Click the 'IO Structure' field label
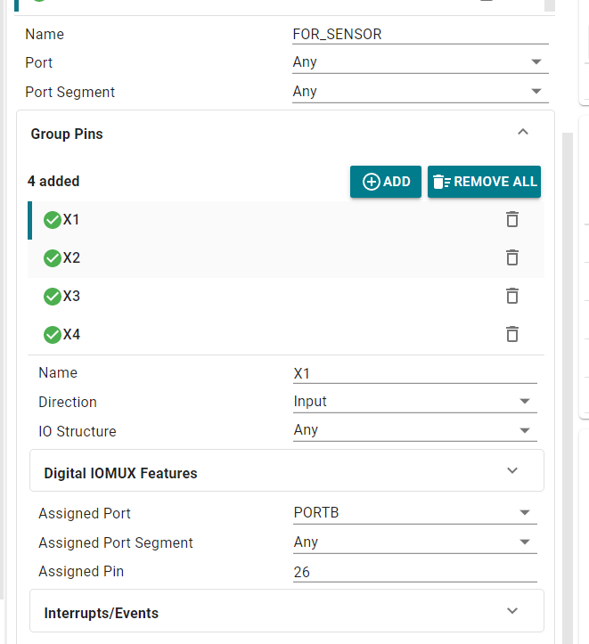 click(x=78, y=431)
